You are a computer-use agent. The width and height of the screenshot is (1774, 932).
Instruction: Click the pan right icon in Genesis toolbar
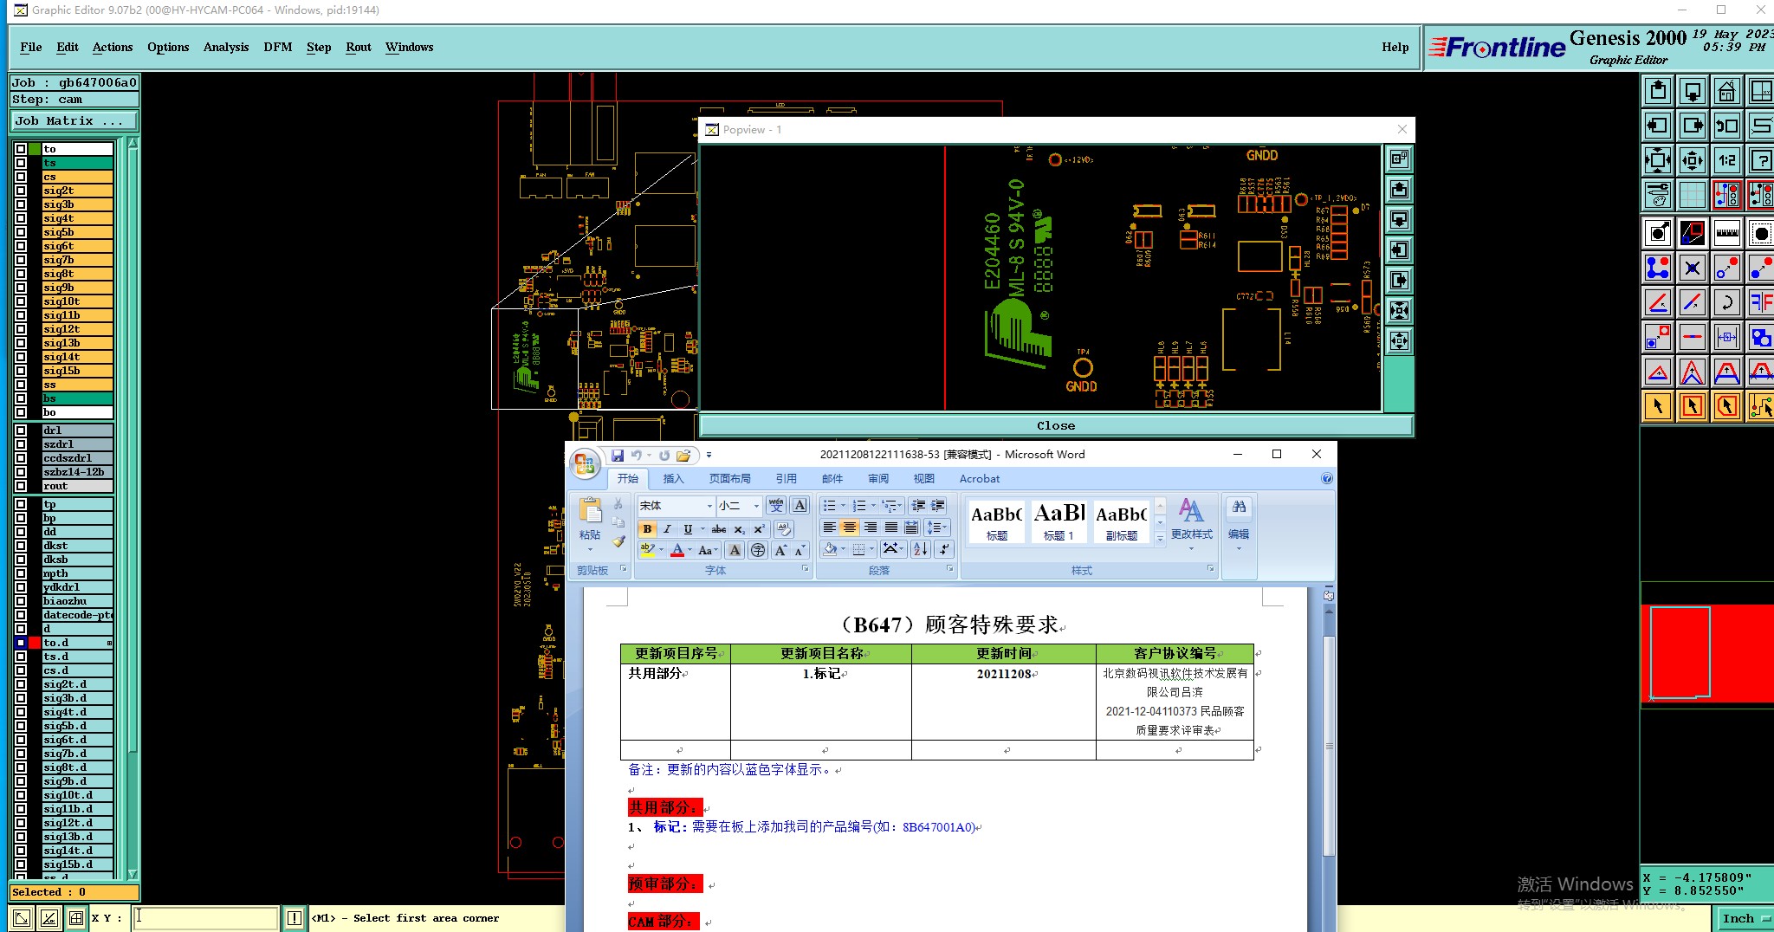pos(1692,126)
